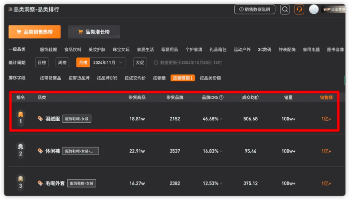Sort by 按成交均价
The image size is (349, 200).
[135, 78]
